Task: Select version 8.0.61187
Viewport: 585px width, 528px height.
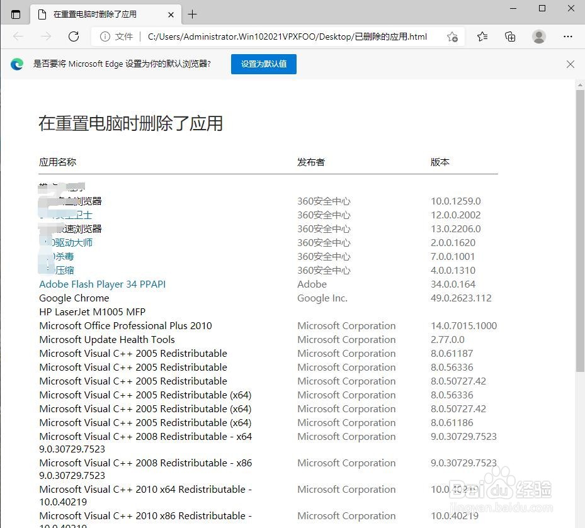Action: 452,353
